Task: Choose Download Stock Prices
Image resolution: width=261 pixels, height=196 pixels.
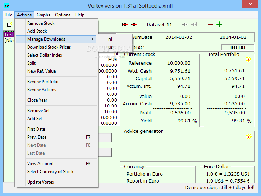Action: [x=57, y=47]
